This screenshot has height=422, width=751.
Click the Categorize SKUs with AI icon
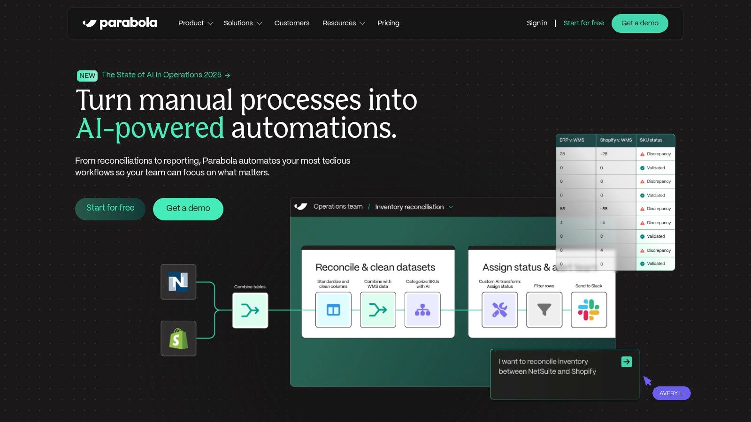click(x=422, y=310)
